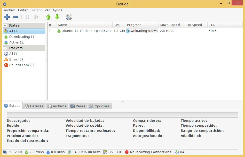The height and width of the screenshot is (157, 245).
Task: Click the DHT nodes 84 status item
Action: (180, 152)
